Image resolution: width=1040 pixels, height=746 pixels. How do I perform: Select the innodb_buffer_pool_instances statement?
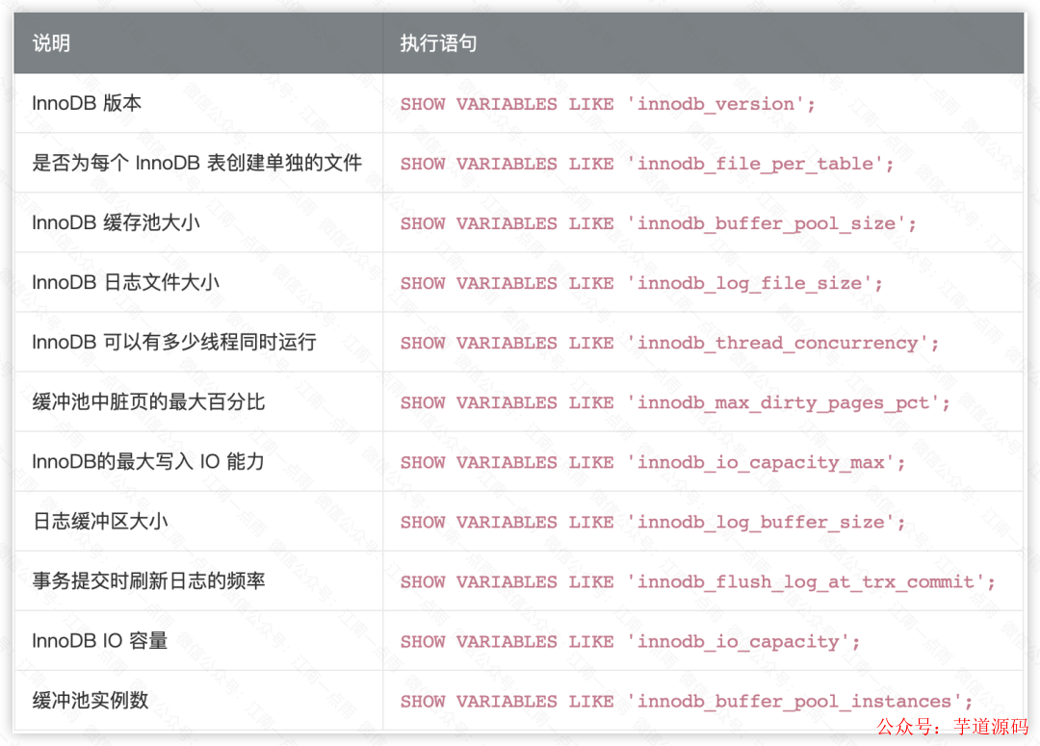click(687, 701)
